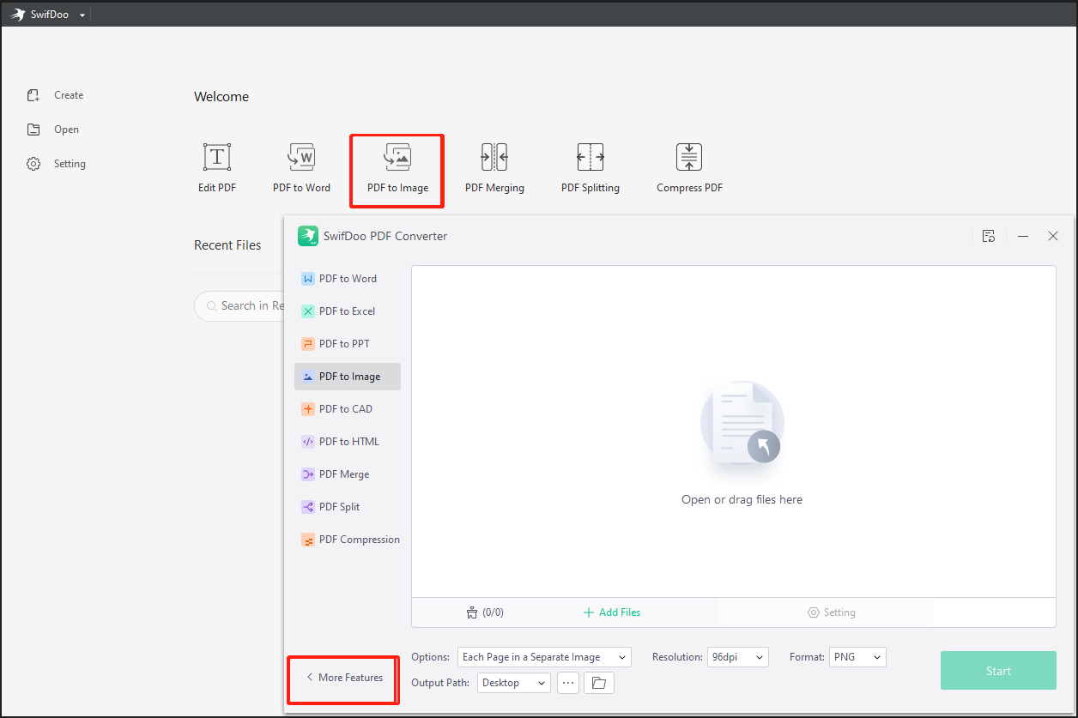Click the ellipsis browse path button
Image resolution: width=1078 pixels, height=718 pixels.
568,683
